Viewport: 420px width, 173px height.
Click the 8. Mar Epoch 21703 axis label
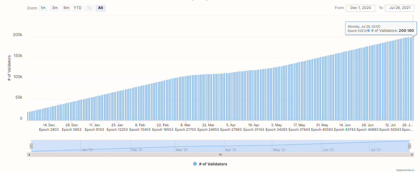[185, 127]
